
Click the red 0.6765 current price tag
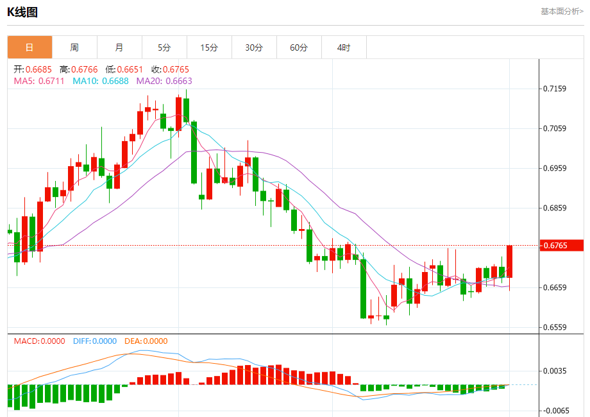pyautogui.click(x=561, y=245)
